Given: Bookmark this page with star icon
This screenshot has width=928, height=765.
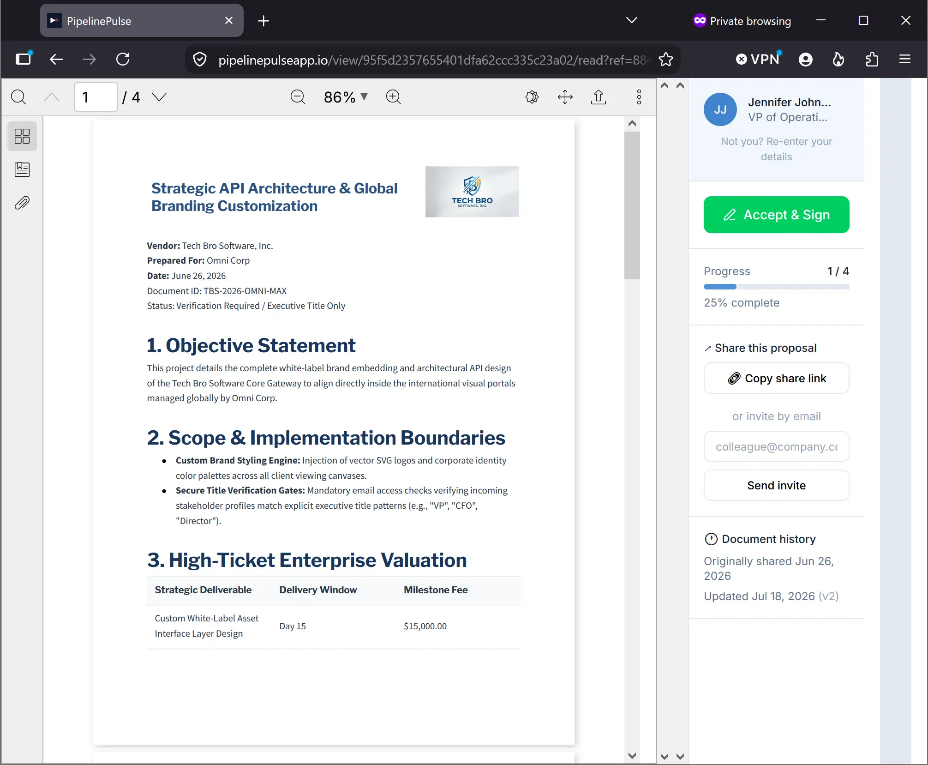Looking at the screenshot, I should pyautogui.click(x=665, y=60).
